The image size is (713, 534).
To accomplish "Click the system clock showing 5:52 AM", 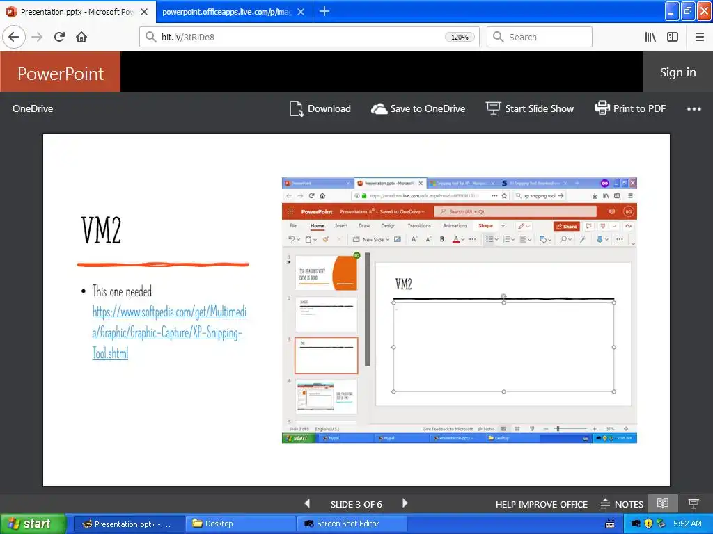I will click(x=687, y=524).
